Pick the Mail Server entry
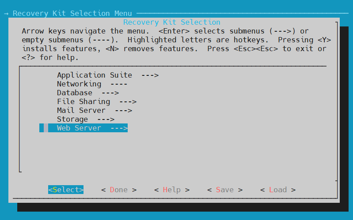 point(81,110)
